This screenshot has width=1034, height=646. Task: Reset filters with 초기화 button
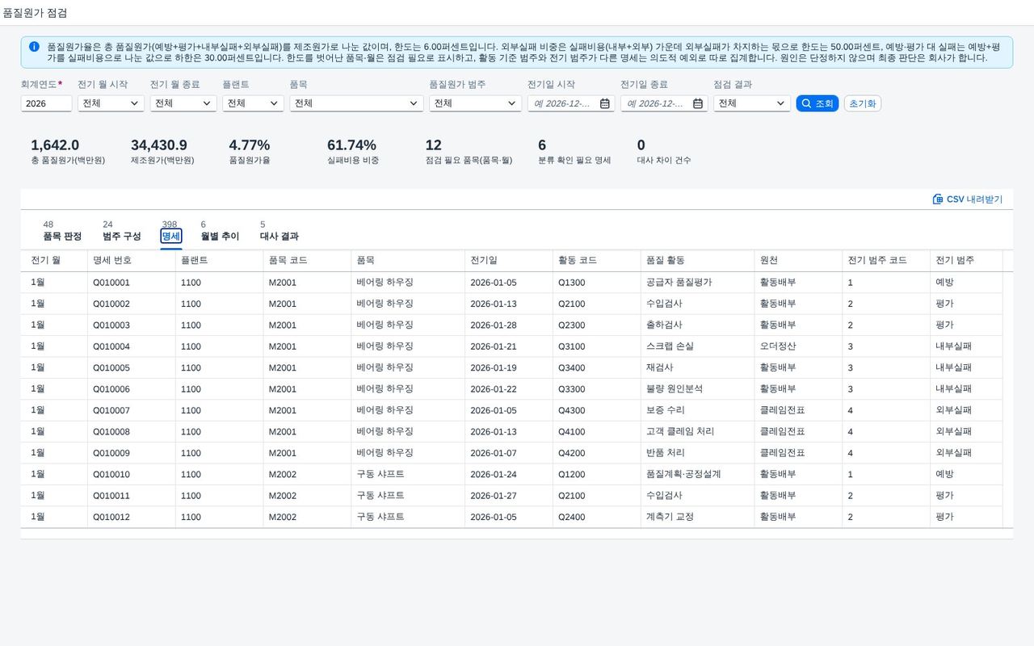pyautogui.click(x=863, y=103)
